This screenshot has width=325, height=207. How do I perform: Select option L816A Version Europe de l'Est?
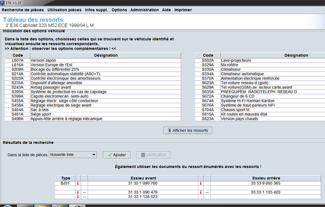pyautogui.click(x=93, y=65)
